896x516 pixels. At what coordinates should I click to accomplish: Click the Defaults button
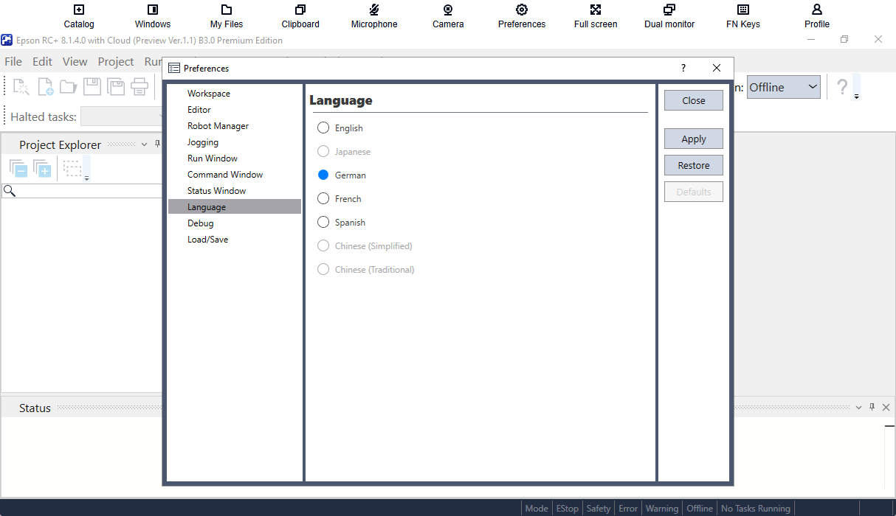click(x=694, y=192)
